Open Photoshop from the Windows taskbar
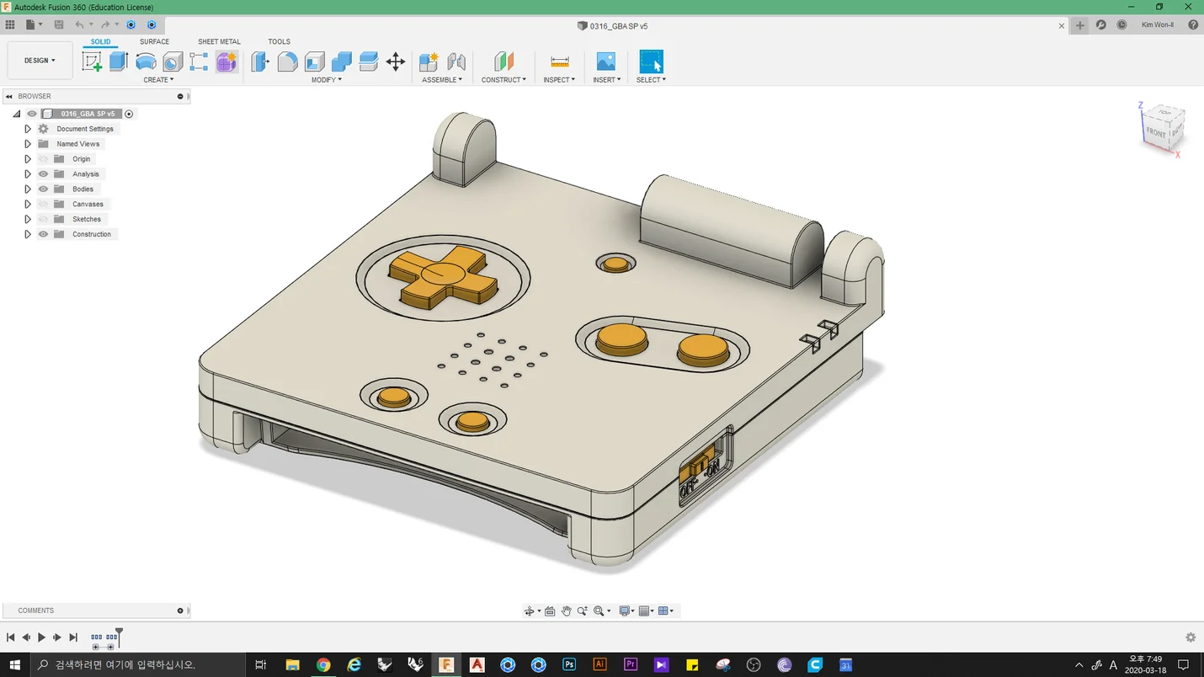The image size is (1204, 677). click(569, 665)
